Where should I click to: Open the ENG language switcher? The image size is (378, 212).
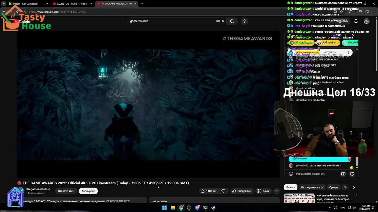tap(343, 208)
